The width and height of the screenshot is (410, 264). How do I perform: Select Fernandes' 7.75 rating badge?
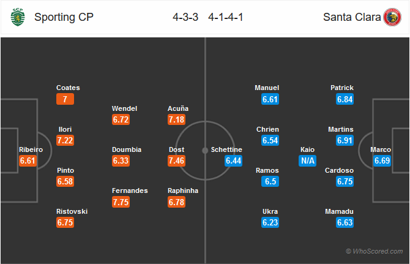pyautogui.click(x=121, y=202)
